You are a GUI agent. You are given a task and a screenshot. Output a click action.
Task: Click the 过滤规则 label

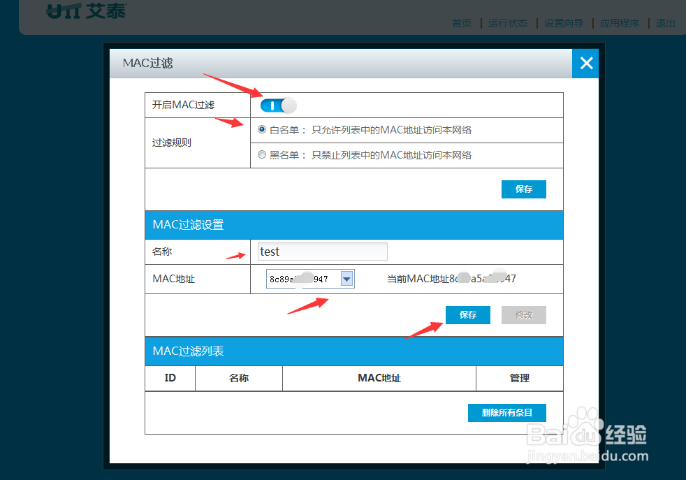pyautogui.click(x=172, y=143)
